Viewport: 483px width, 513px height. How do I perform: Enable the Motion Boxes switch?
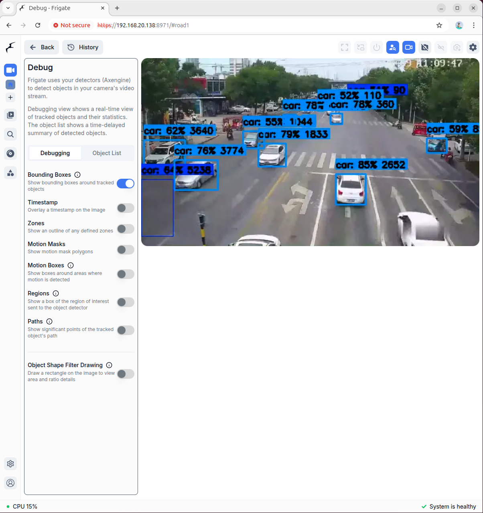[126, 274]
